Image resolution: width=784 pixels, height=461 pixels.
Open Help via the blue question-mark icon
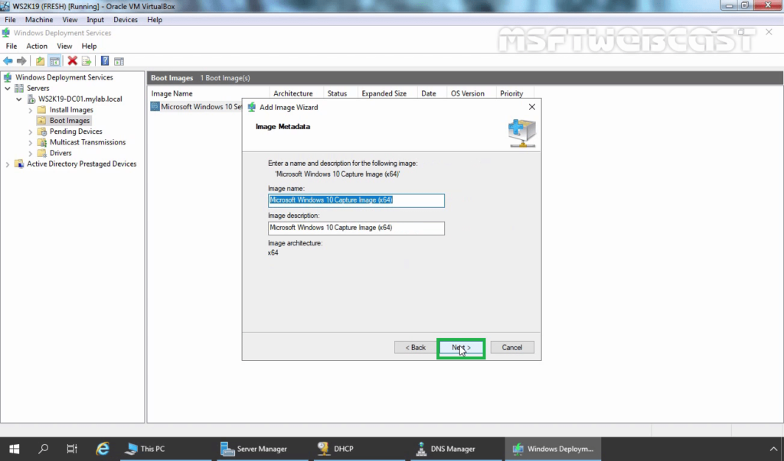[x=104, y=61]
